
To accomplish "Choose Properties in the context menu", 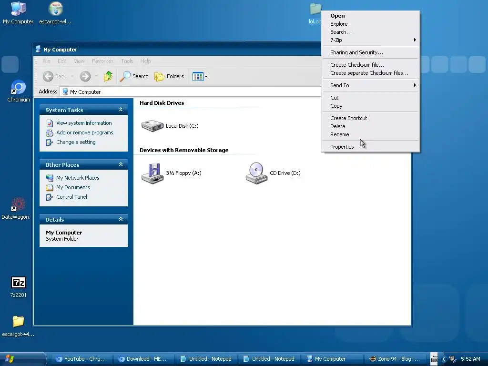I will (x=370, y=147).
